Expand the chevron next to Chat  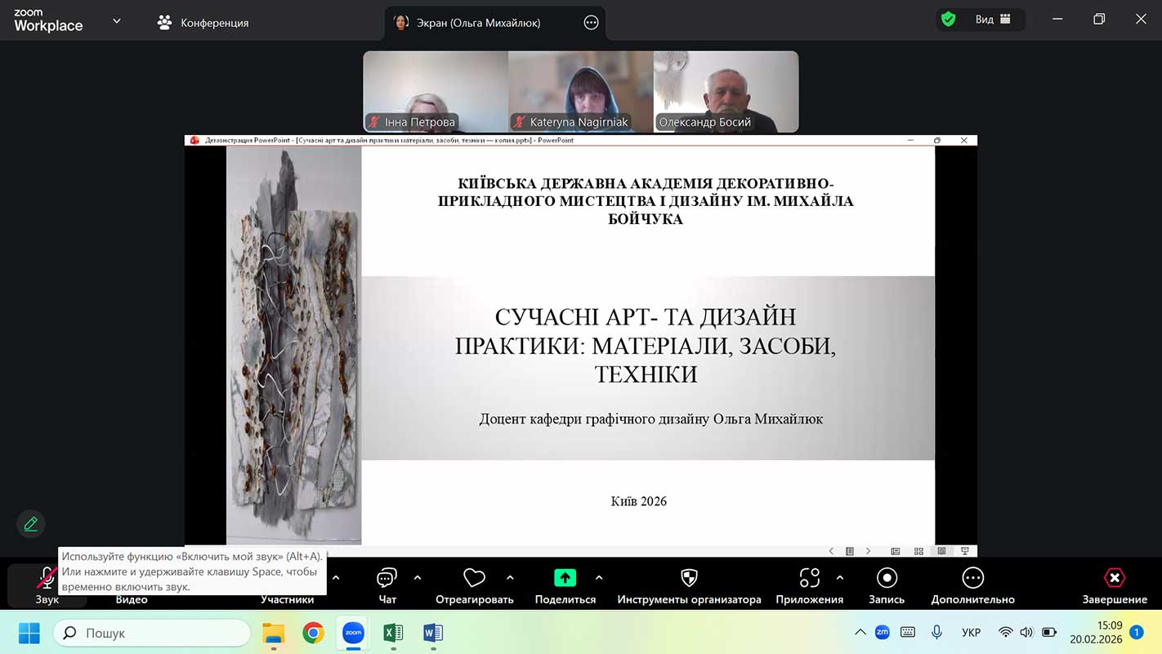click(x=418, y=578)
